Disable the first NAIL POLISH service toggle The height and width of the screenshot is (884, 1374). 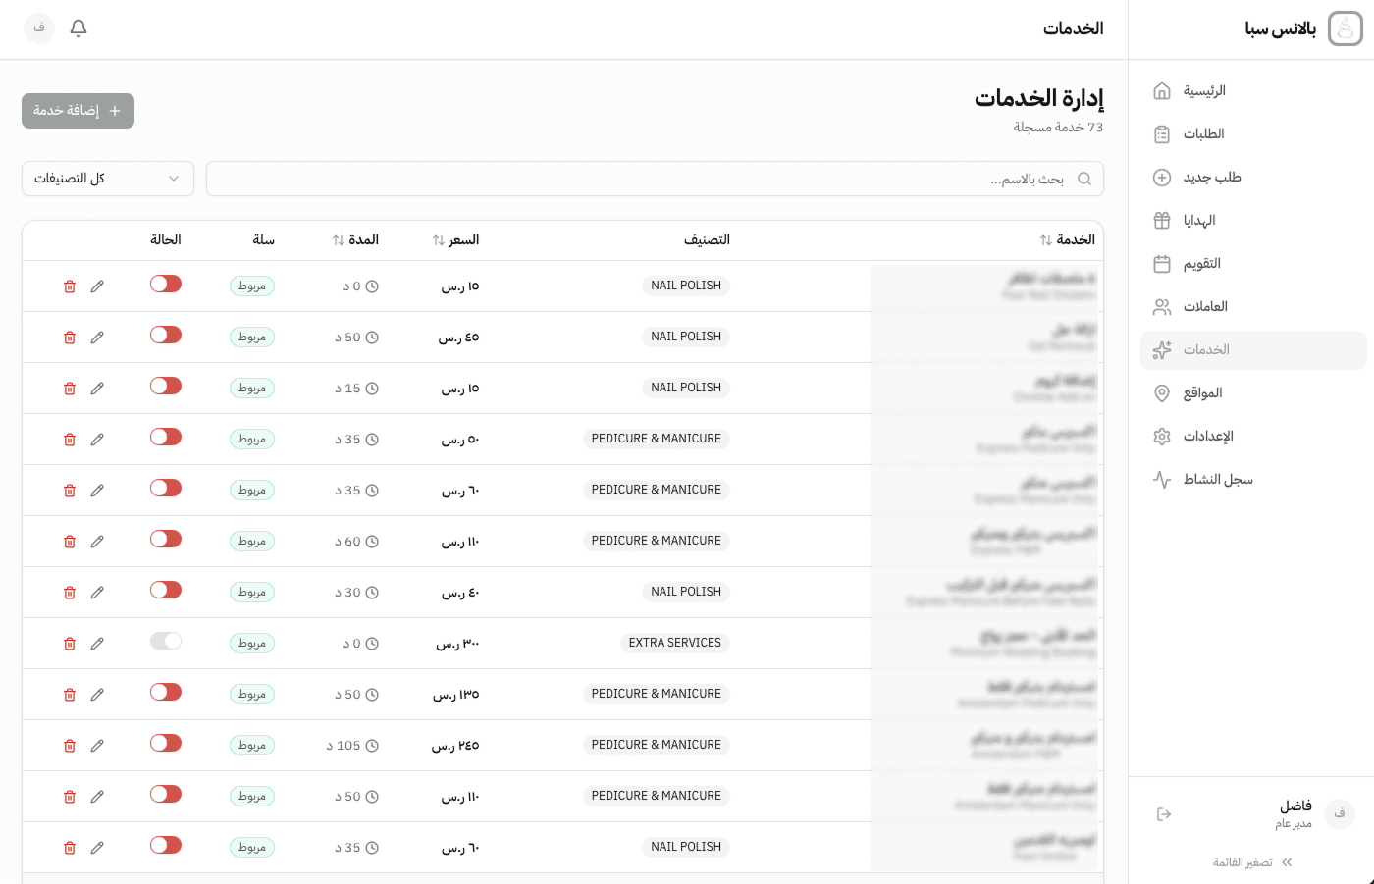point(165,283)
